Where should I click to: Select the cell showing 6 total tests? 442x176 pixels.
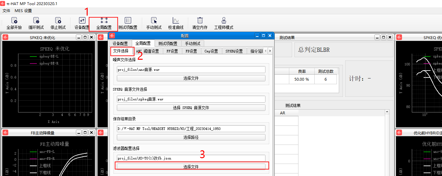(325, 79)
